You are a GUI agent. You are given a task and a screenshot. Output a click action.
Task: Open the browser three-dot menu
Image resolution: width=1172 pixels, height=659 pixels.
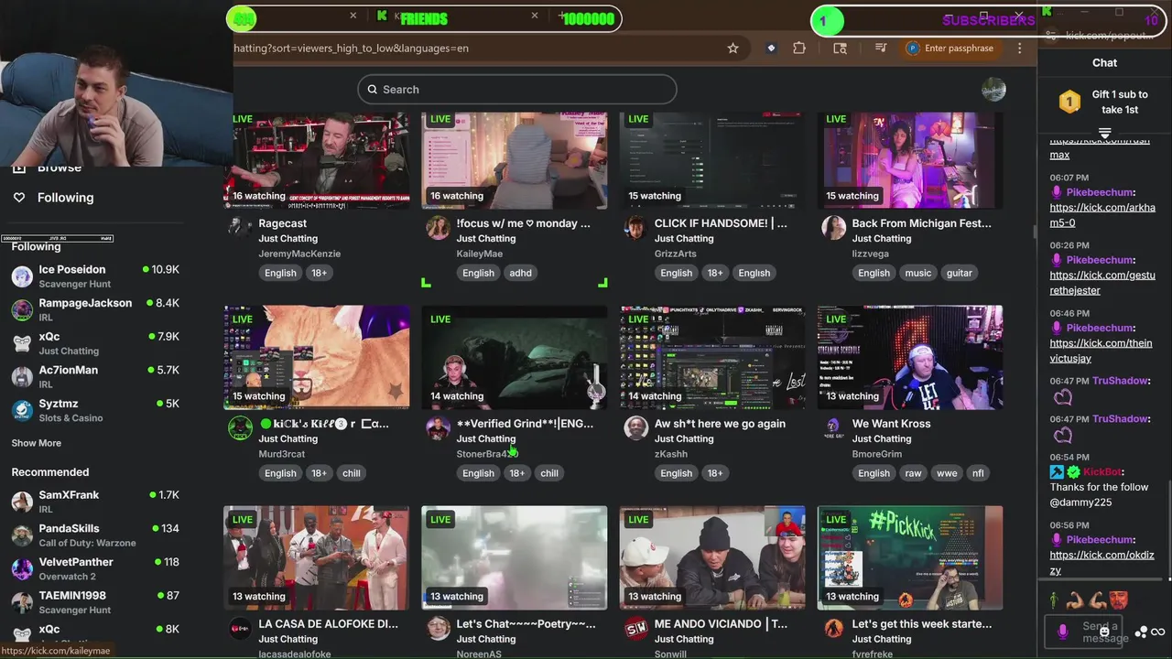[x=1019, y=49]
